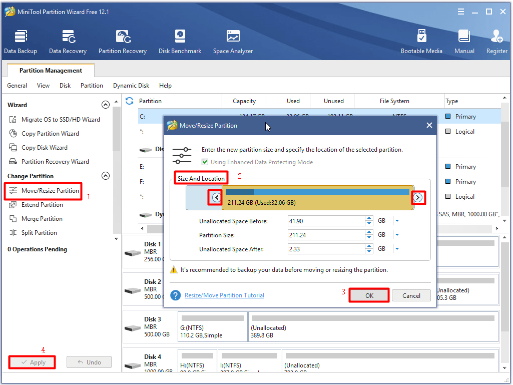513x385 pixels.
Task: Start Disk Benchmark
Action: pos(180,42)
